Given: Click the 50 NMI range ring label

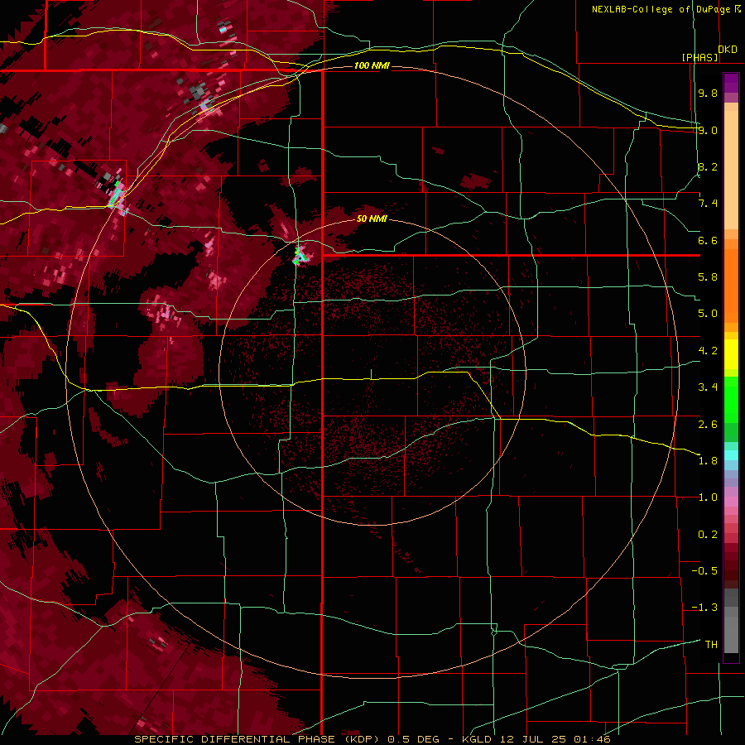Looking at the screenshot, I should pos(372,219).
